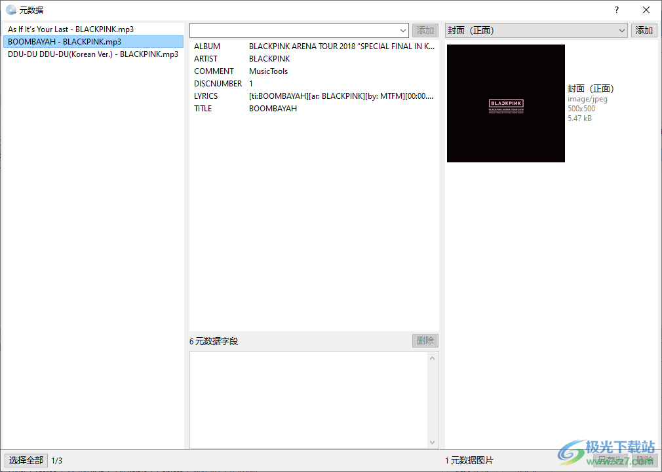Screen dimensions: 662x472
Task: Click the BLACKPINK cover art thumbnail
Action: click(506, 103)
